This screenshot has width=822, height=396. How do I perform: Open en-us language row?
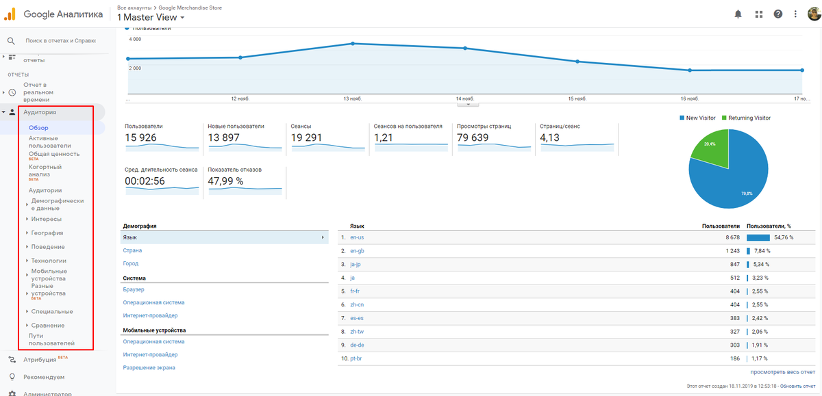pos(357,237)
